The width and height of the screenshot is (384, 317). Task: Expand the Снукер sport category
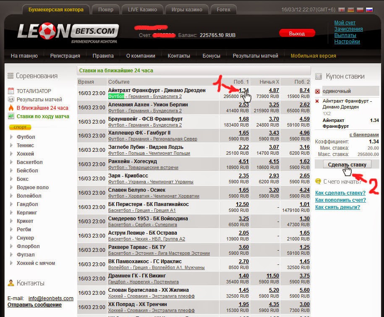(x=25, y=238)
